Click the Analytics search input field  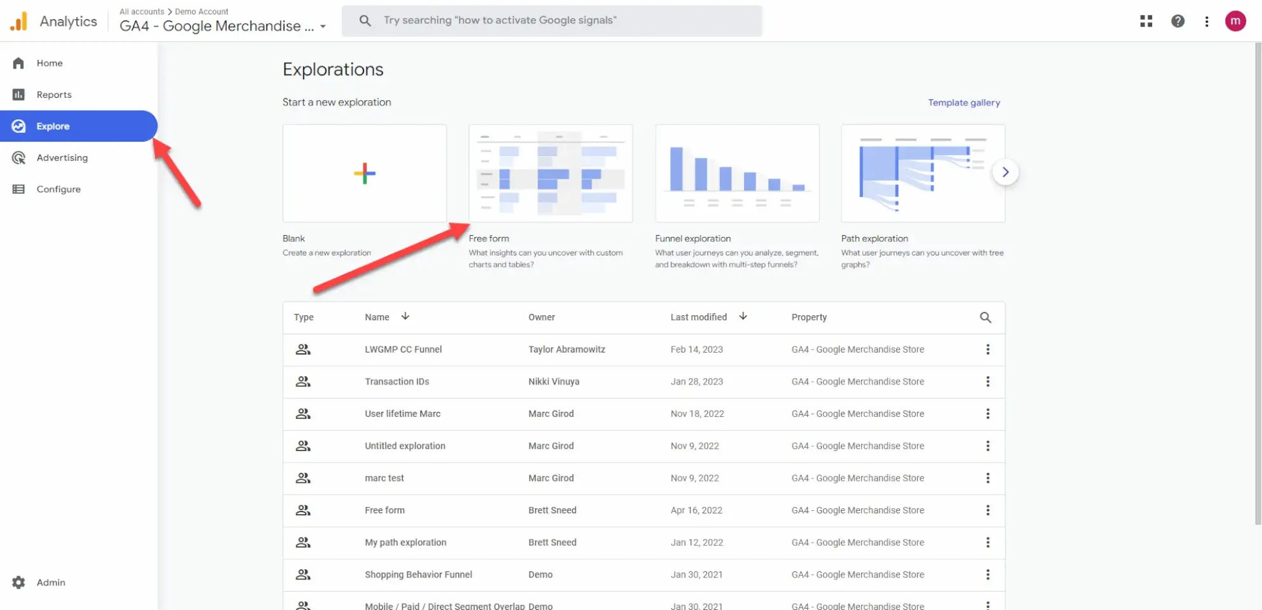552,20
